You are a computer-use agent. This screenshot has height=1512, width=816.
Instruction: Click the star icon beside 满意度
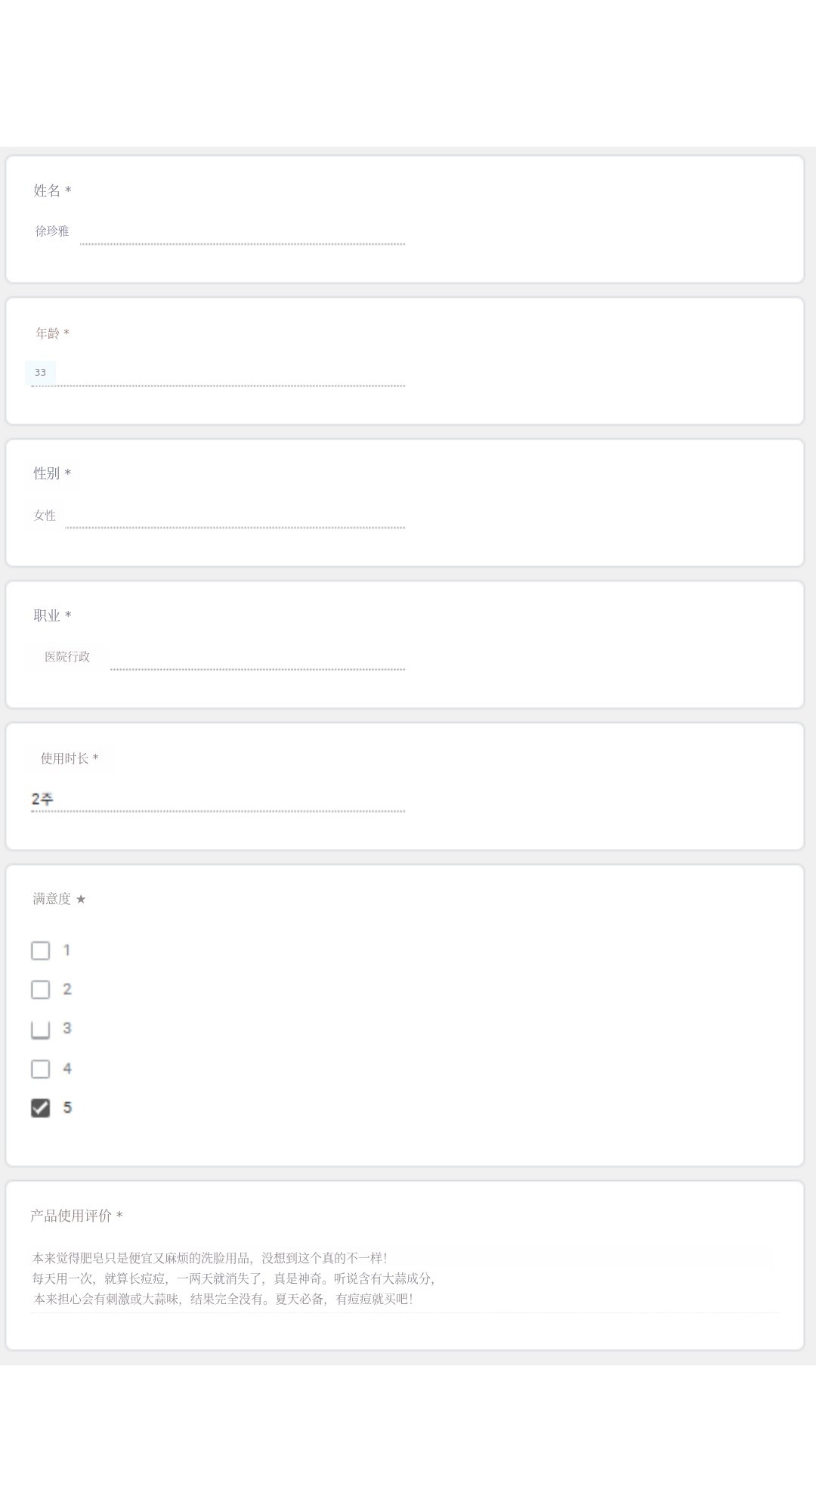81,900
